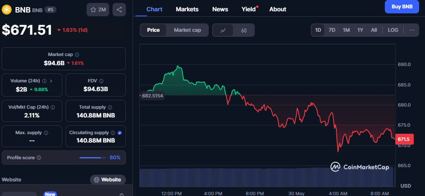Open the News tab
Viewport: 425px width, 196px height.
(220, 9)
